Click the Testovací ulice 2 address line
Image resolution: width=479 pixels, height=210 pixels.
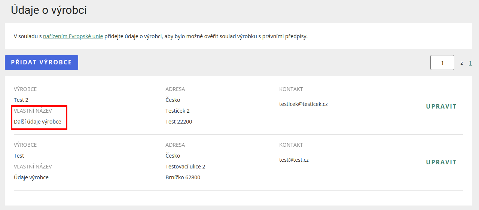[x=185, y=167]
